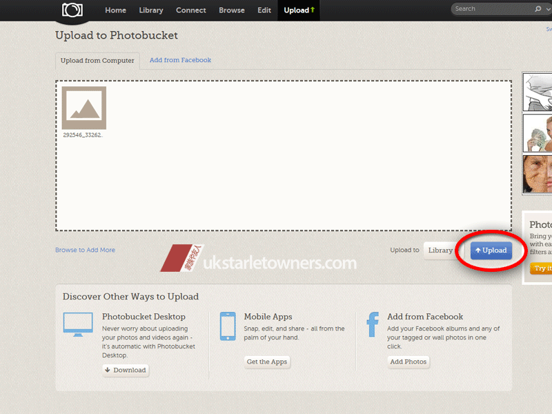Viewport: 552px width, 414px height.
Task: Click the Get the Apps button
Action: tap(267, 362)
